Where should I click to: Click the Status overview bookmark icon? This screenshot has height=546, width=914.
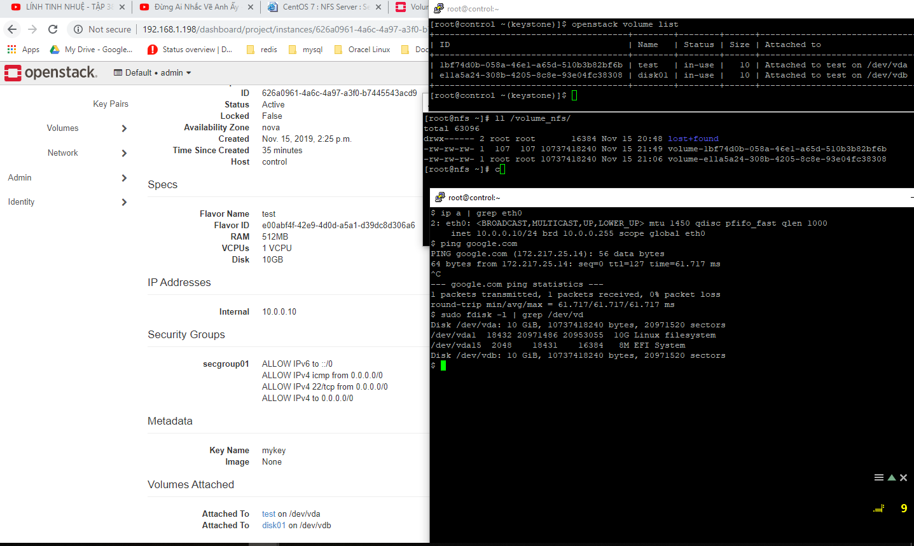click(152, 50)
